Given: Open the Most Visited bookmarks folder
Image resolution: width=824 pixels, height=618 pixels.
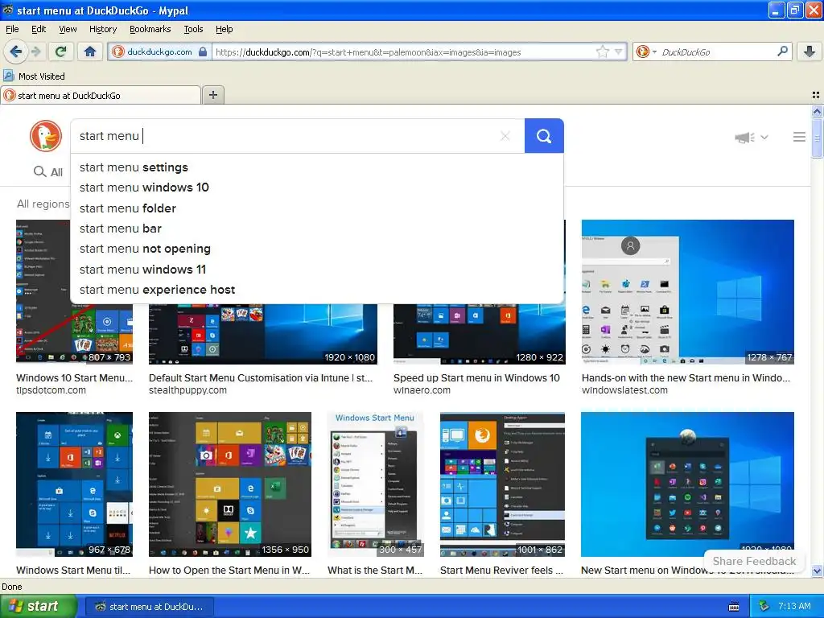Looking at the screenshot, I should 34,76.
